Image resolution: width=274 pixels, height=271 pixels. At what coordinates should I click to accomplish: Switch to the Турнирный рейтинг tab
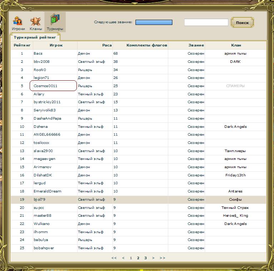click(x=35, y=37)
